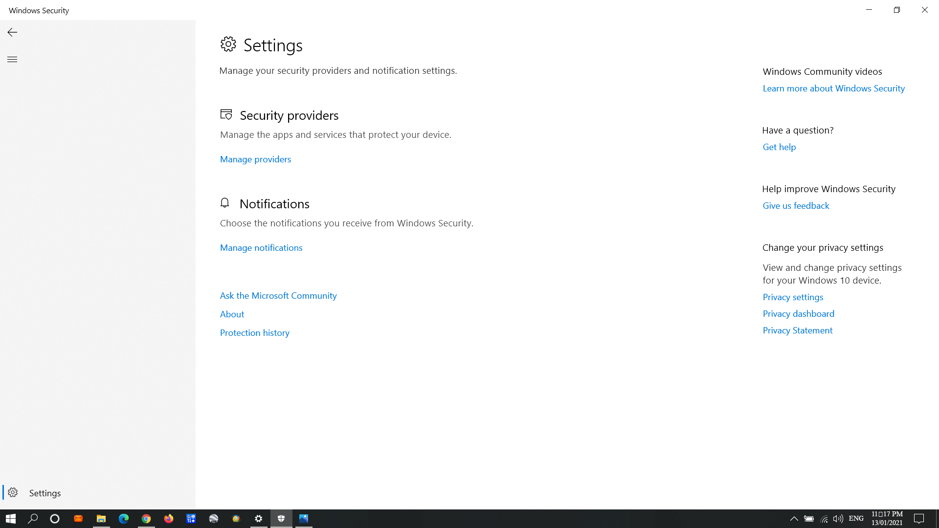Open the Manage providers link

click(255, 159)
